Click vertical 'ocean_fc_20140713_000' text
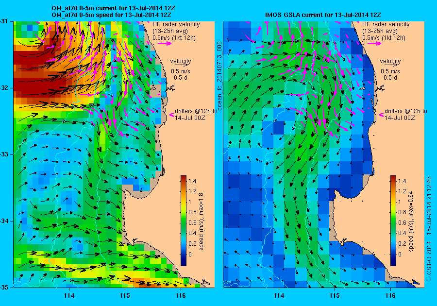Image resolution: width=437 pixels, height=306 pixels. click(x=219, y=76)
